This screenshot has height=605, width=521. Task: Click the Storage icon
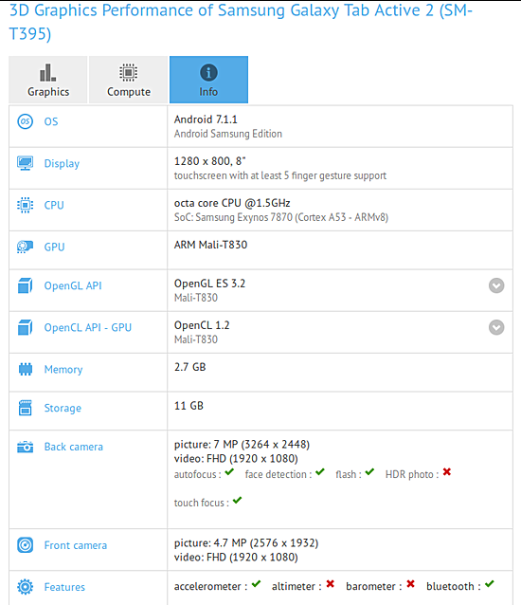(x=25, y=408)
